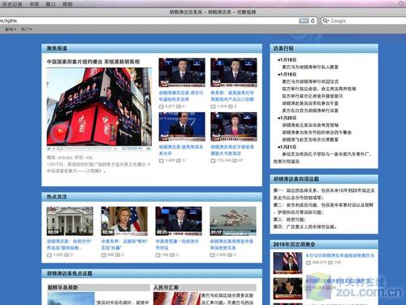The height and width of the screenshot is (305, 406).
Task: Click the RSS button in the address bar
Action: [x=304, y=21]
